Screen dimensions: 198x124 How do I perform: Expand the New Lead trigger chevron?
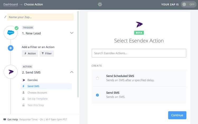pos(72,33)
